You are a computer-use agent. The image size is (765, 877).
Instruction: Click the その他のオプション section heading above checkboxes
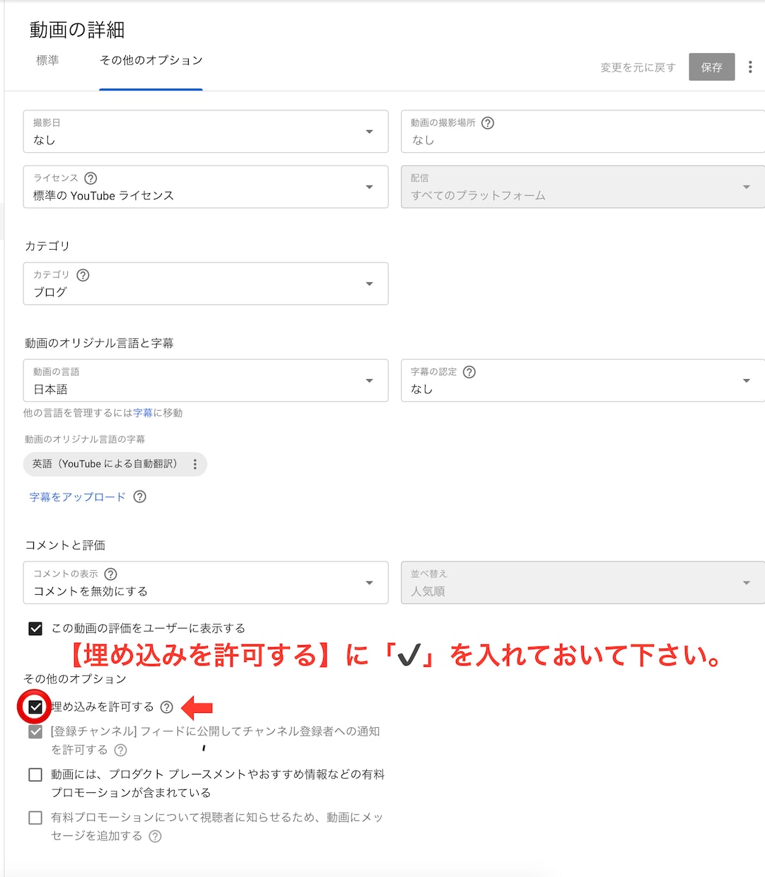click(x=75, y=679)
